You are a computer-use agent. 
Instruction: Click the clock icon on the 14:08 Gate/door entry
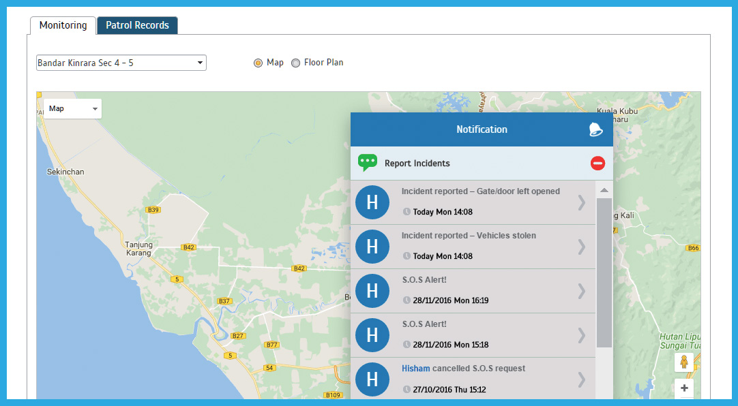point(407,212)
